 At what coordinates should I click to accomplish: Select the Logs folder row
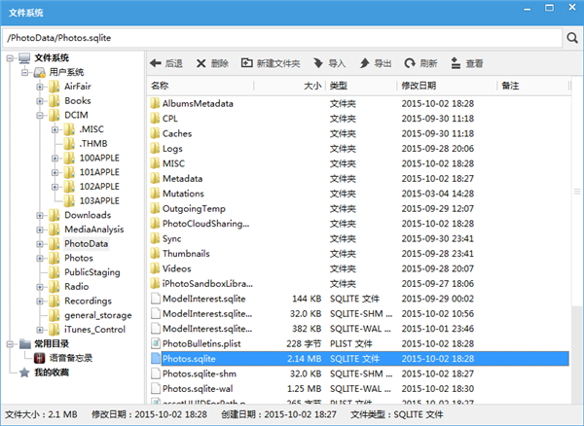click(359, 149)
